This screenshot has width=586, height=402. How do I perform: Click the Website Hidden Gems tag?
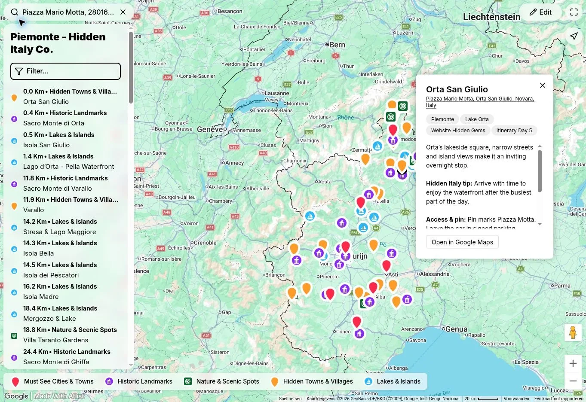coord(458,131)
